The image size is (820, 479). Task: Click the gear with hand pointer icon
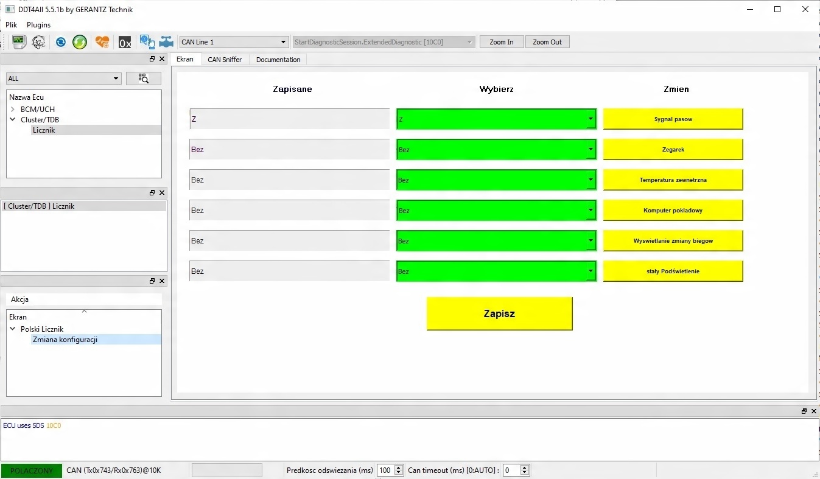pyautogui.click(x=147, y=42)
